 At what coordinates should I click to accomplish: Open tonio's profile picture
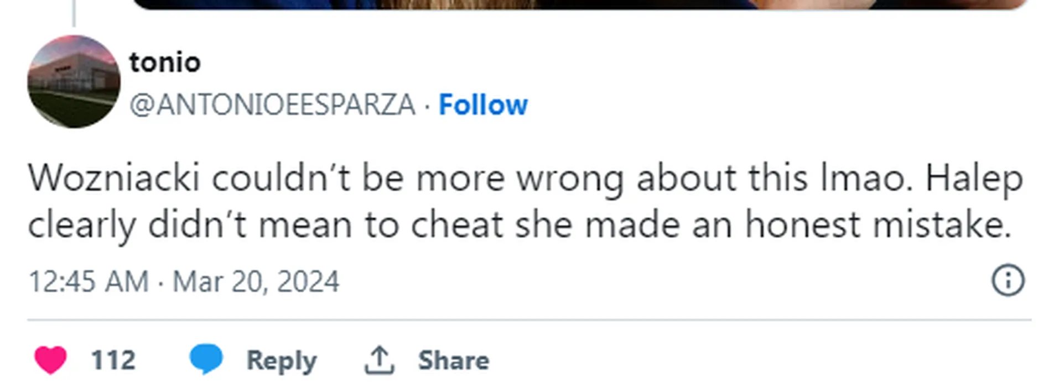tap(74, 82)
